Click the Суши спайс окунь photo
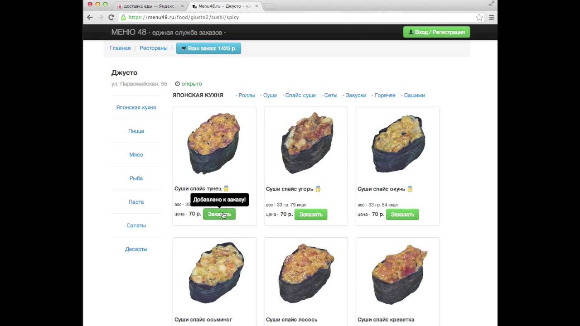This screenshot has height=326, width=580. coord(398,144)
